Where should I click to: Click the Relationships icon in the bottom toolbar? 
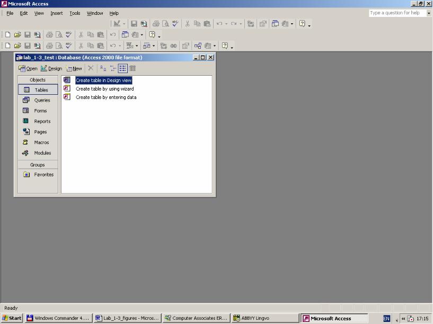(198, 46)
